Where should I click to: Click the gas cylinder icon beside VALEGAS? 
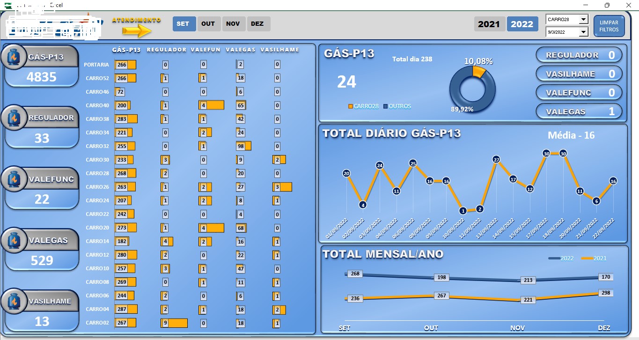click(14, 240)
